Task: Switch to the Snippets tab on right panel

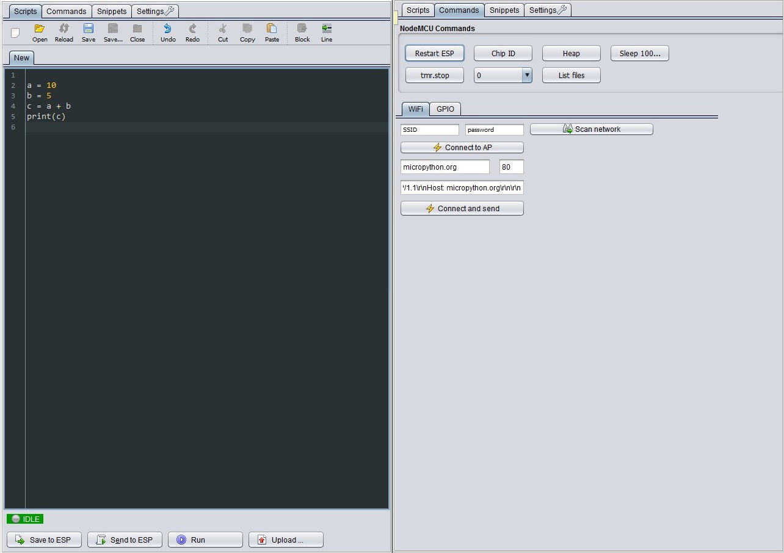Action: point(504,10)
